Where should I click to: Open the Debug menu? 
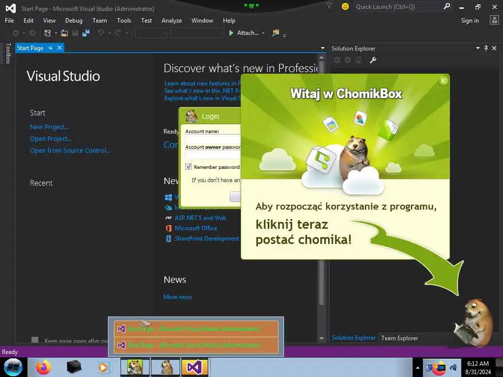[74, 21]
